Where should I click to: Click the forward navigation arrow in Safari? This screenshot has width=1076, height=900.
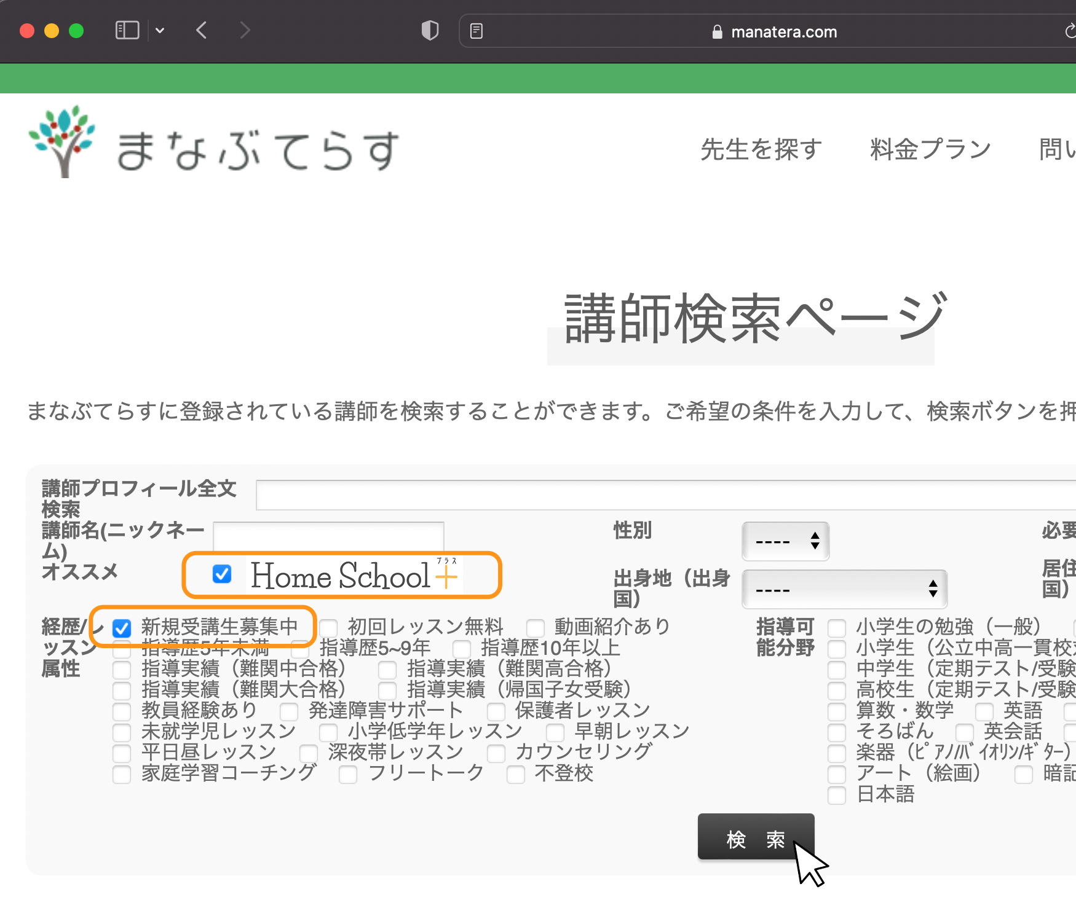pos(245,30)
